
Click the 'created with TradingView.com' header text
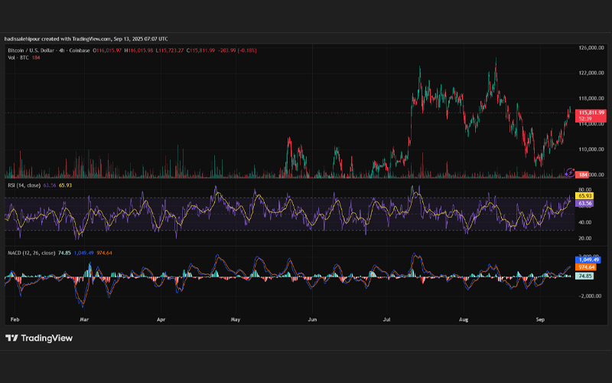76,39
